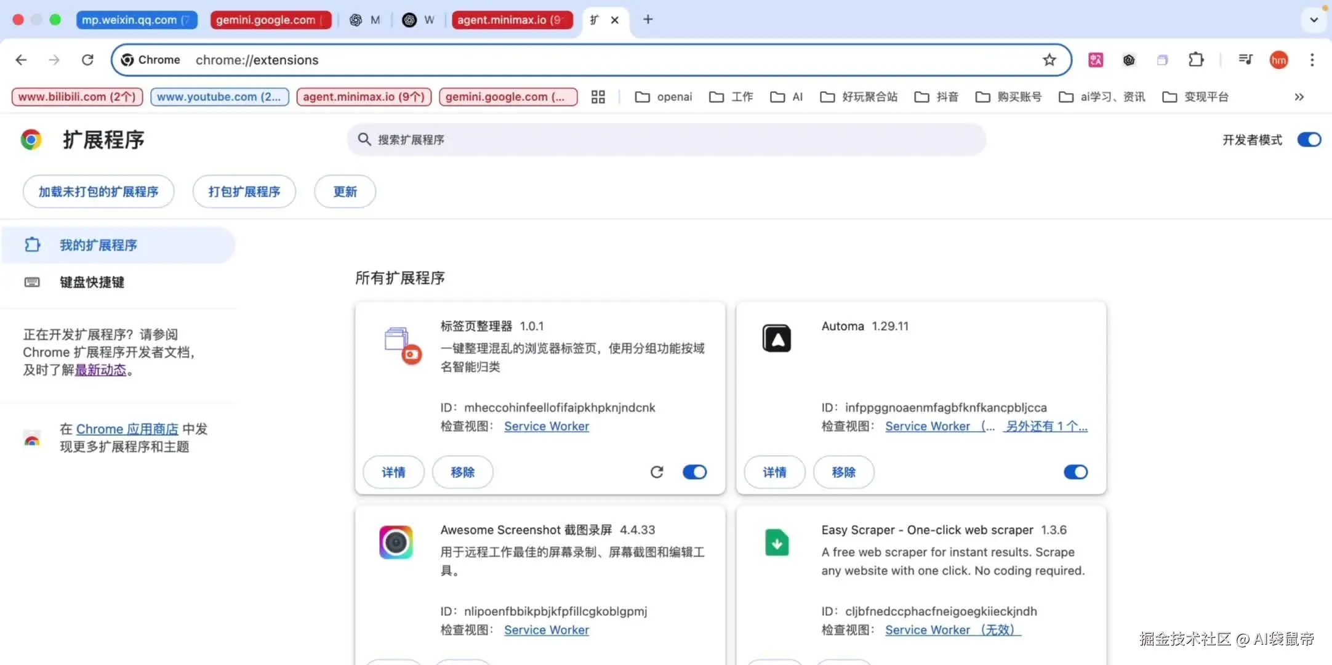This screenshot has height=665, width=1332.
Task: Click the browser reload page button
Action: click(87, 60)
